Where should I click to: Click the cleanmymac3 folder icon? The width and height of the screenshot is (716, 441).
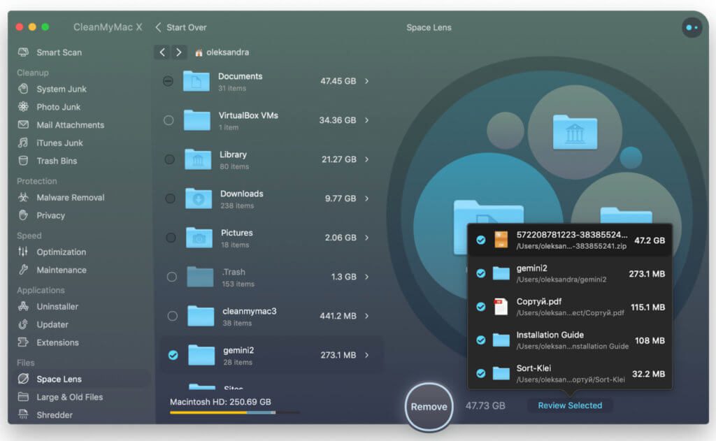coord(201,316)
